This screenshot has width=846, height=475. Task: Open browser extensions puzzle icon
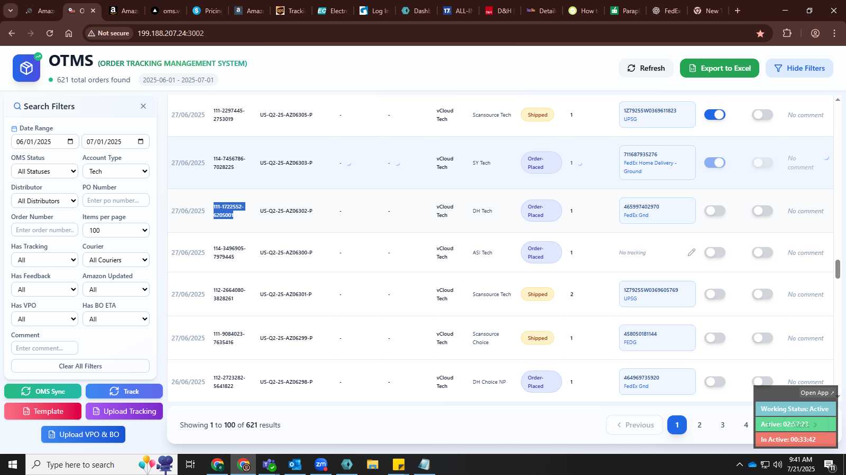pos(787,33)
